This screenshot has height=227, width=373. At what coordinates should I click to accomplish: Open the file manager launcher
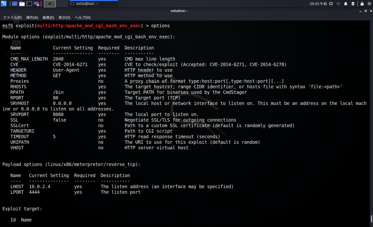22,4
